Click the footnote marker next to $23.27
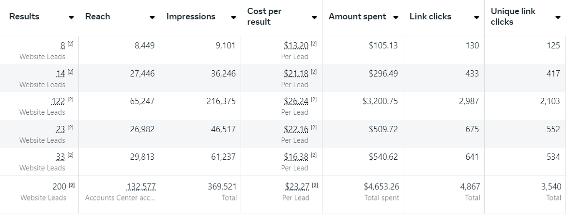The image size is (566, 214). tap(314, 185)
